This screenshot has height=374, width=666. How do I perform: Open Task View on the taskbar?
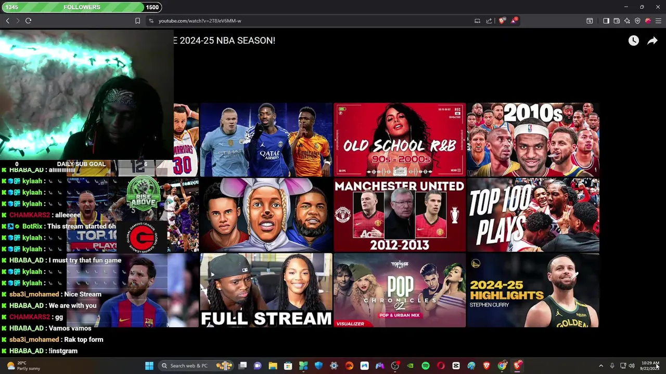[x=242, y=366]
